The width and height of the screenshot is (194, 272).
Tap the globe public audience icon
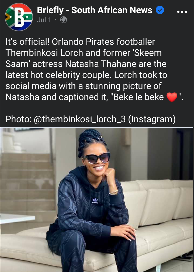click(64, 20)
